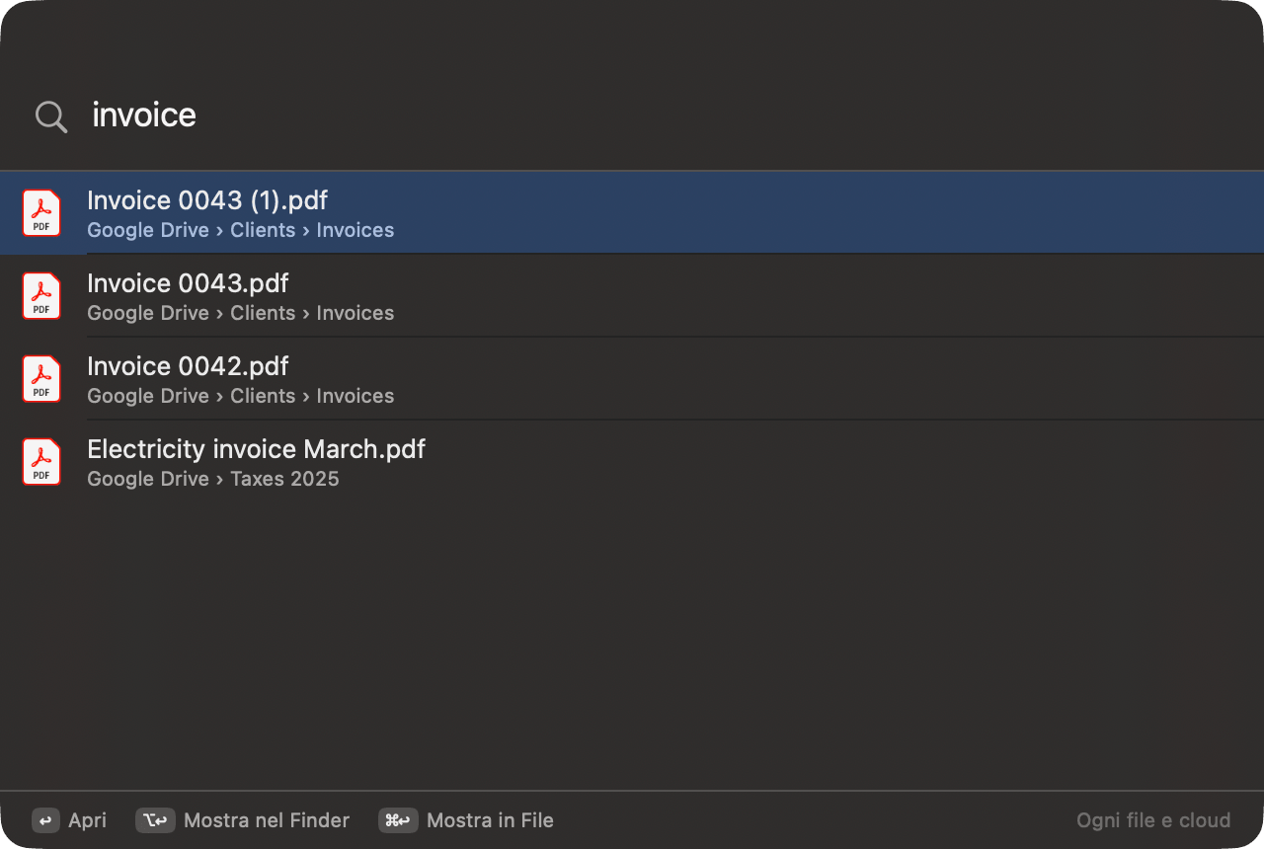The height and width of the screenshot is (849, 1264).
Task: Click the PDF icon of Electricity invoice March.pdf
Action: tap(41, 462)
